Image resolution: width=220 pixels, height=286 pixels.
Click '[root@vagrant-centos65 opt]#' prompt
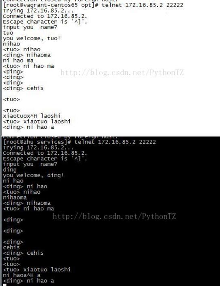[51, 5]
